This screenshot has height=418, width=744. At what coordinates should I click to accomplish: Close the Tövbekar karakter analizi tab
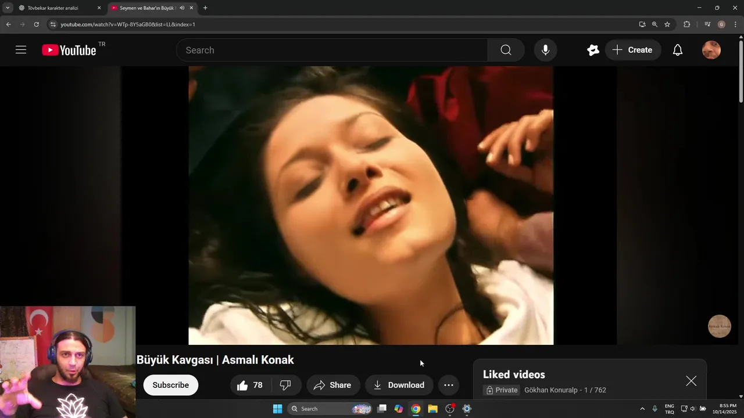[99, 8]
